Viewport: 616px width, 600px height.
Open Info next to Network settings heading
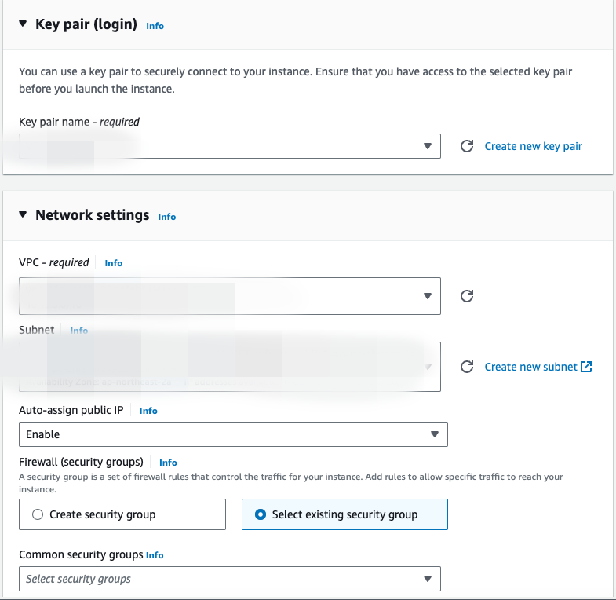pyautogui.click(x=167, y=216)
